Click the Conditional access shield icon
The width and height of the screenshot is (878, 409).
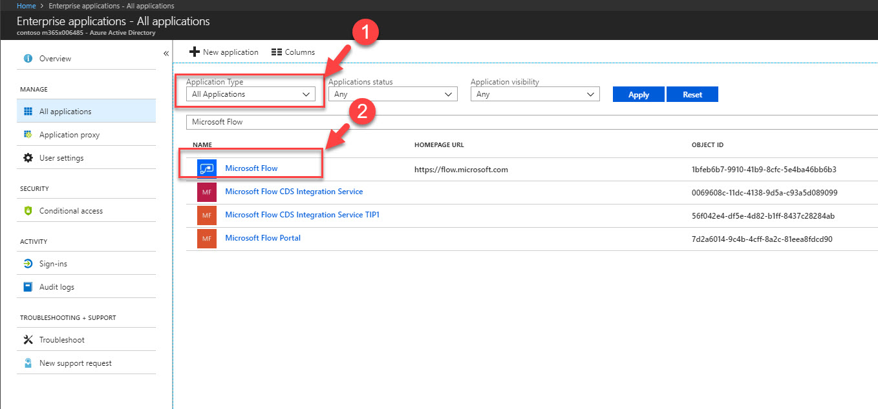28,211
